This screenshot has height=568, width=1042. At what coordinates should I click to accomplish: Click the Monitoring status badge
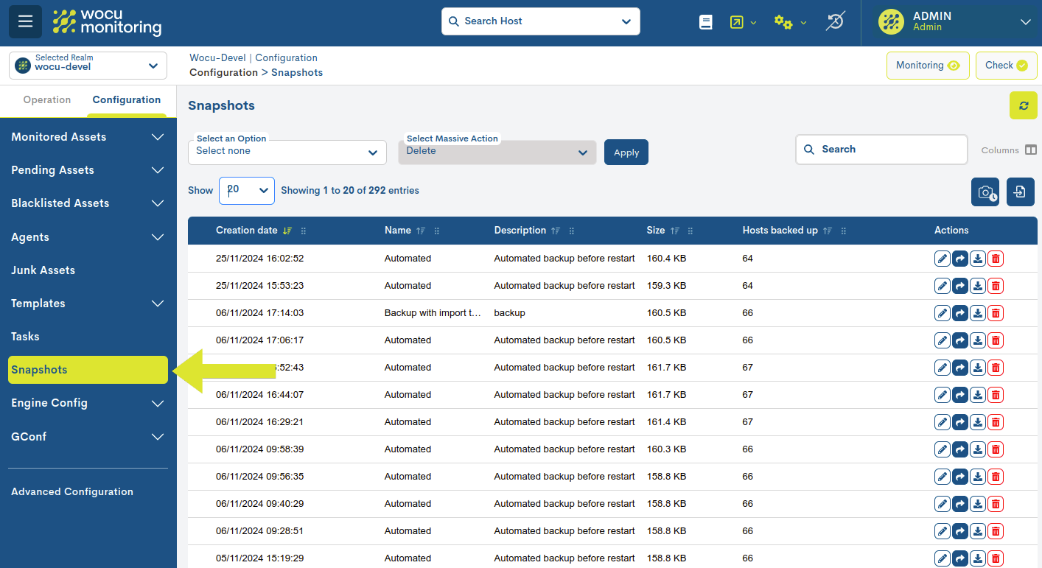click(x=928, y=65)
